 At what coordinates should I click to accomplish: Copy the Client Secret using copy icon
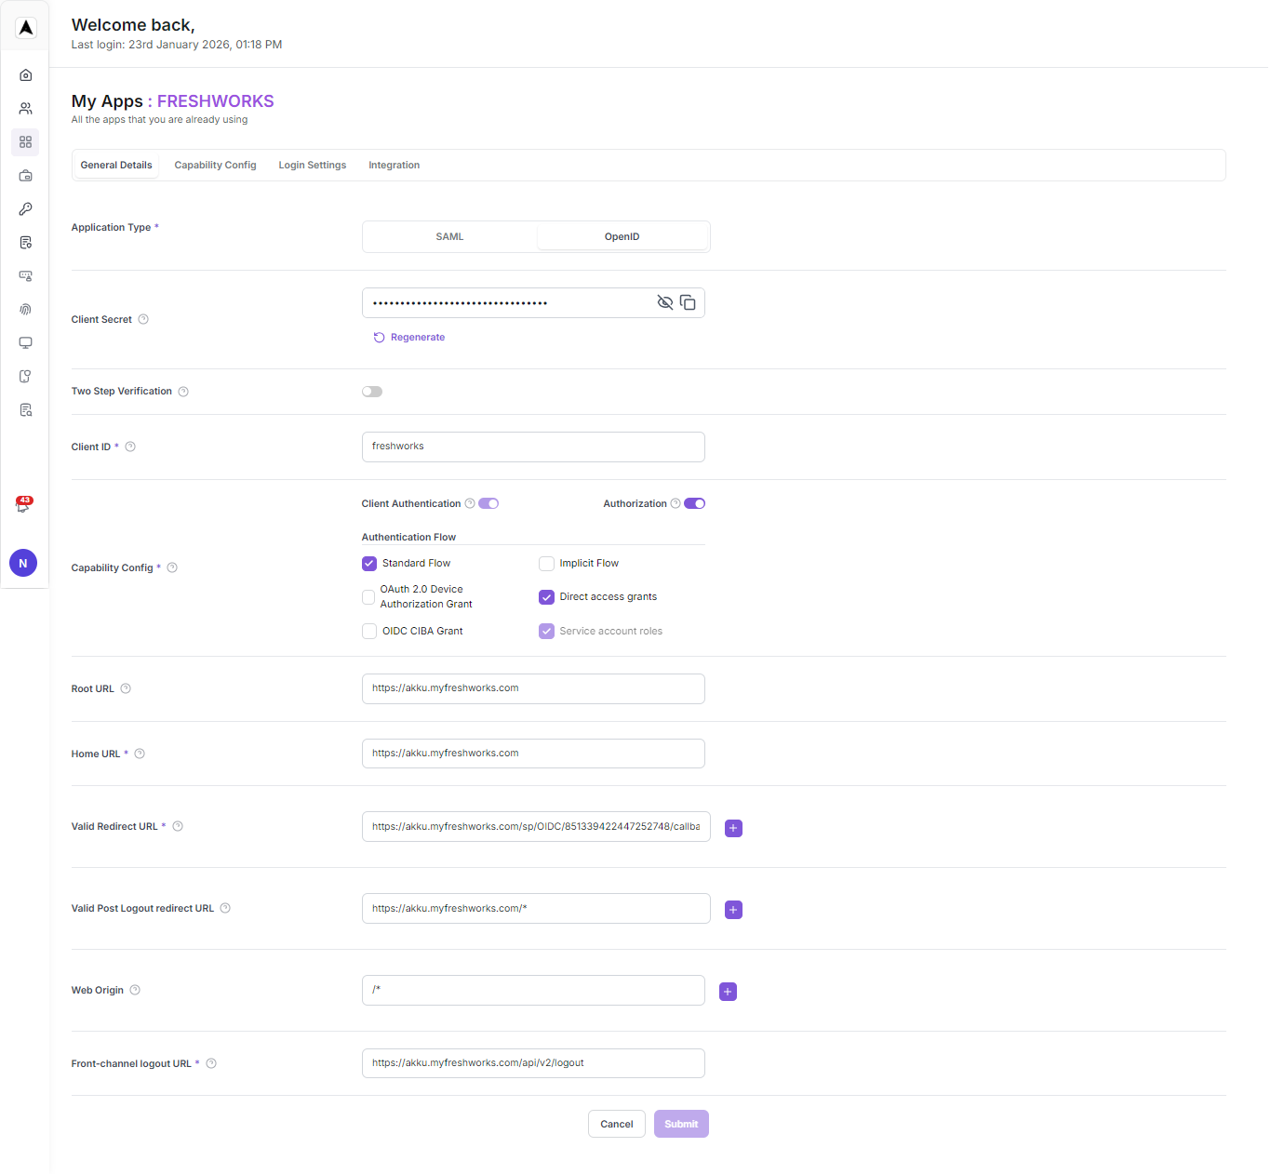click(x=689, y=302)
